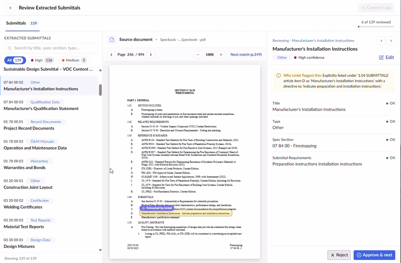Image resolution: width=401 pixels, height=263 pixels.
Task: Zoom in the document with plus button
Action: point(221,54)
